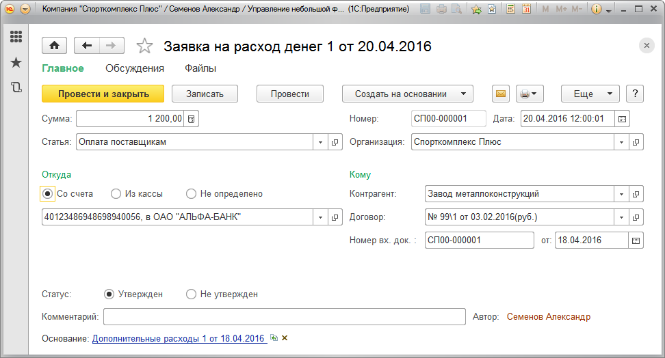665x358 pixels.
Task: Click the Номер field СП00-000001 at top
Action: (x=449, y=119)
